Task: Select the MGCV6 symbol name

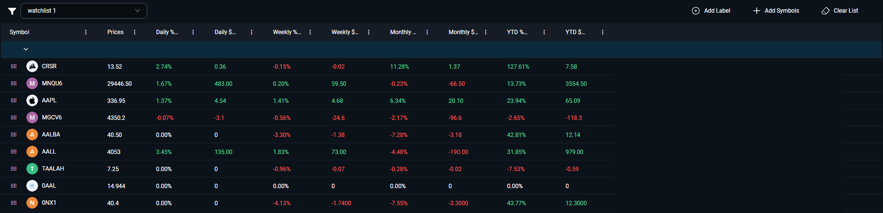Action: coord(52,117)
